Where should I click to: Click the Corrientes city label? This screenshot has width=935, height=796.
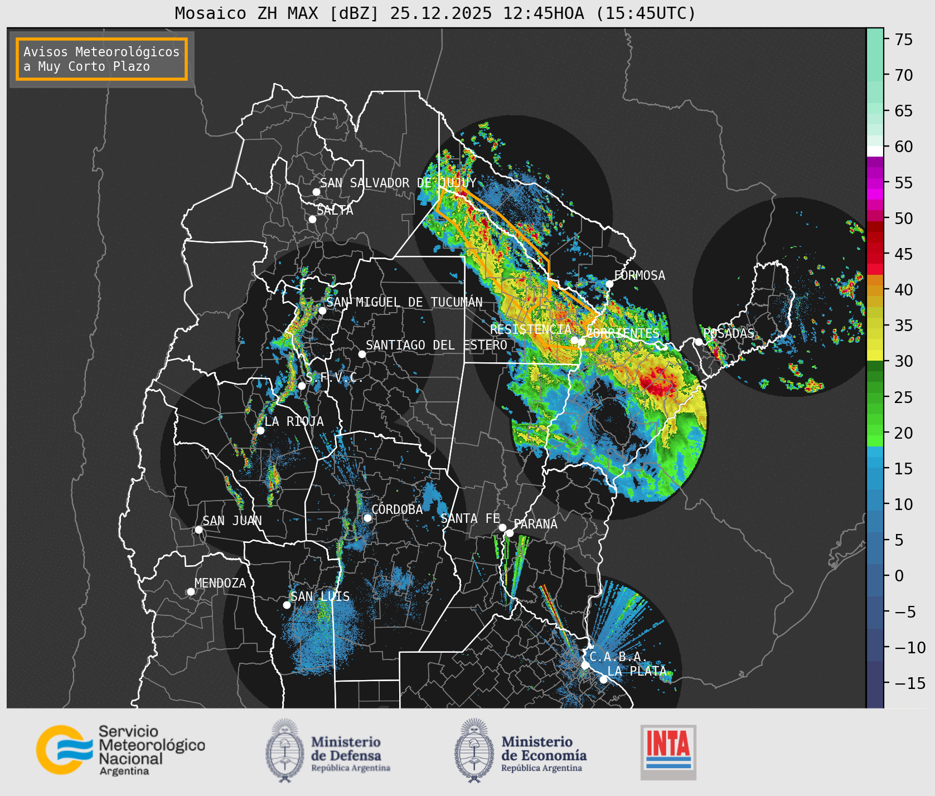point(623,333)
